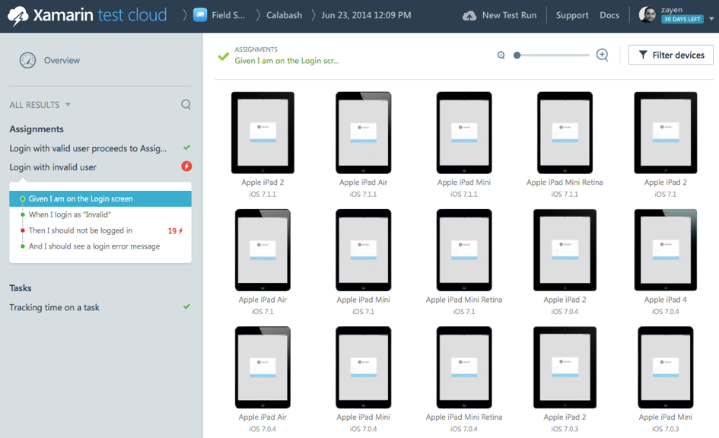The height and width of the screenshot is (438, 719).
Task: Click the zayen username text
Action: (x=672, y=10)
